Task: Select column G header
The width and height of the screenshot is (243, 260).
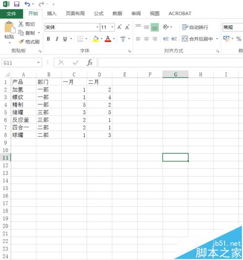Action: (175, 74)
